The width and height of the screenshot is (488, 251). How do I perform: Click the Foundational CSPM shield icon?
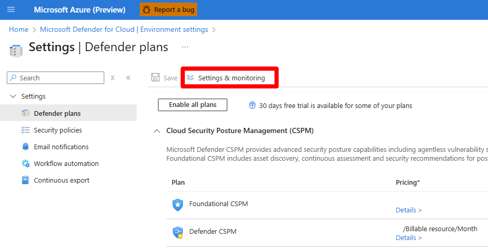178,205
